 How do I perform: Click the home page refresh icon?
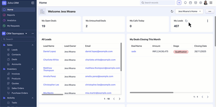(x=172, y=12)
